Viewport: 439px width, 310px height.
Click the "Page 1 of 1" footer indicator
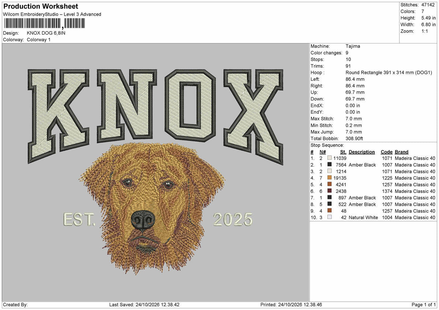click(424, 305)
